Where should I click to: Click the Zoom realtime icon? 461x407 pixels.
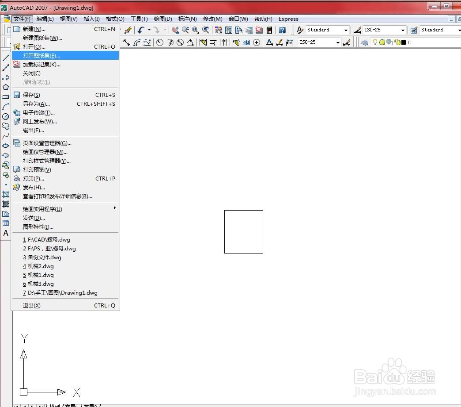tap(185, 30)
